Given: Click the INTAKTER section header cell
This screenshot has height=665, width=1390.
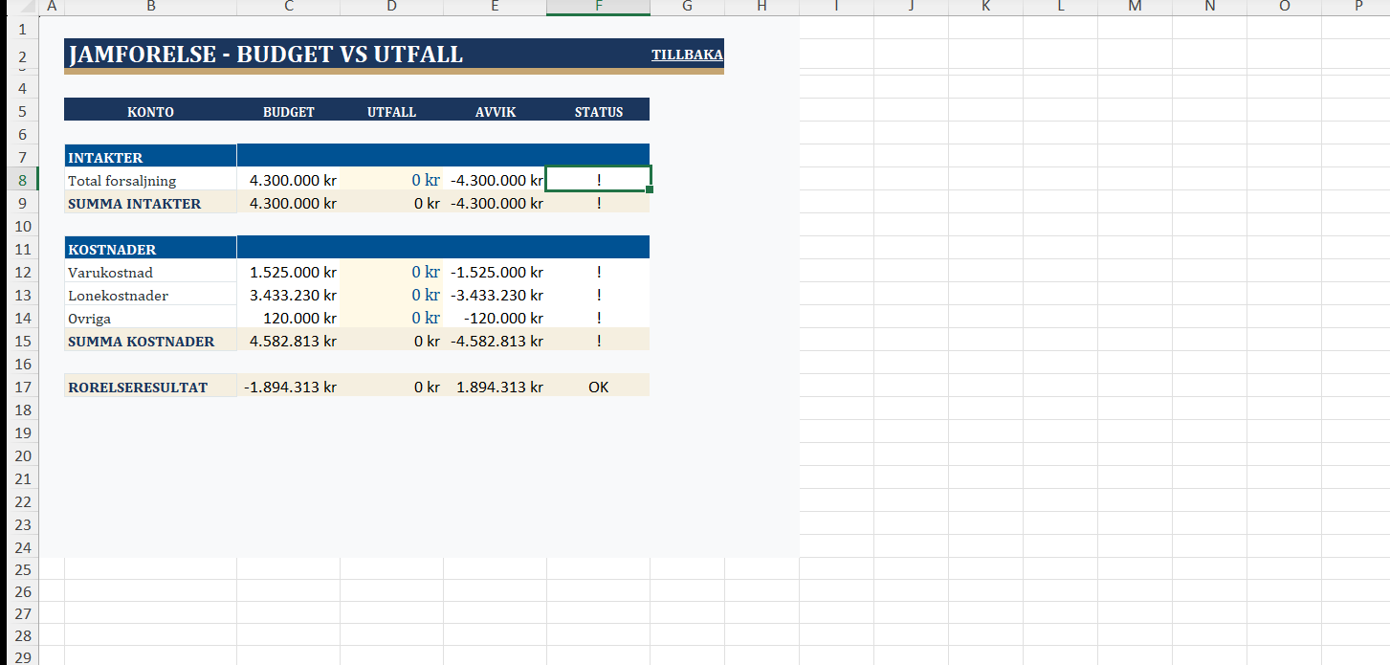Looking at the screenshot, I should pyautogui.click(x=150, y=157).
